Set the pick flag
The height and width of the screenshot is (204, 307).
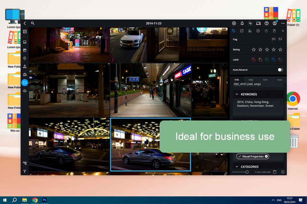273,39
